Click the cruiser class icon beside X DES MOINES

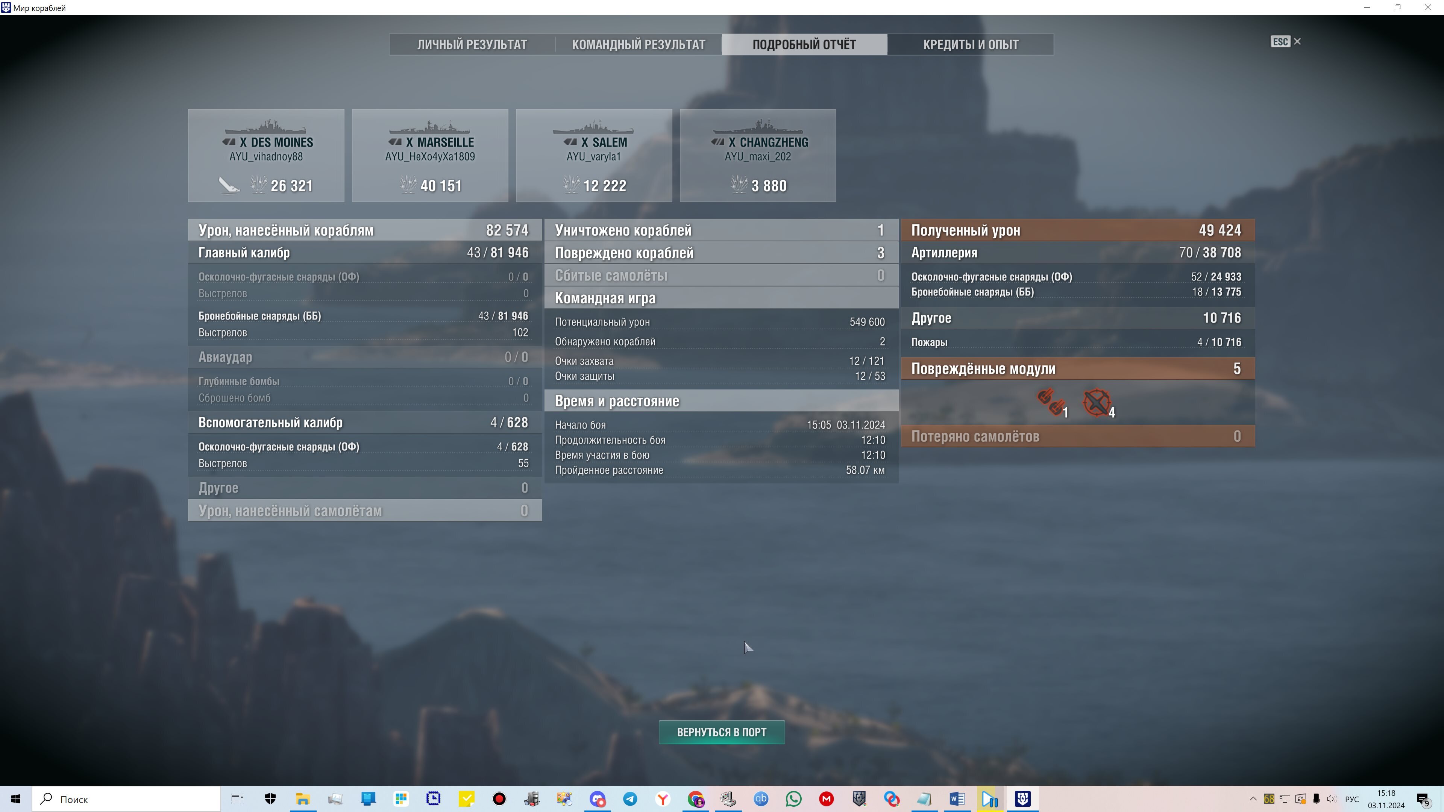click(229, 142)
